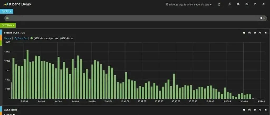Expand the View options of the histogram
The height and width of the screenshot is (115, 270).
8,39
